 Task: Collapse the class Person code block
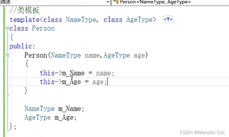pos(7,28)
